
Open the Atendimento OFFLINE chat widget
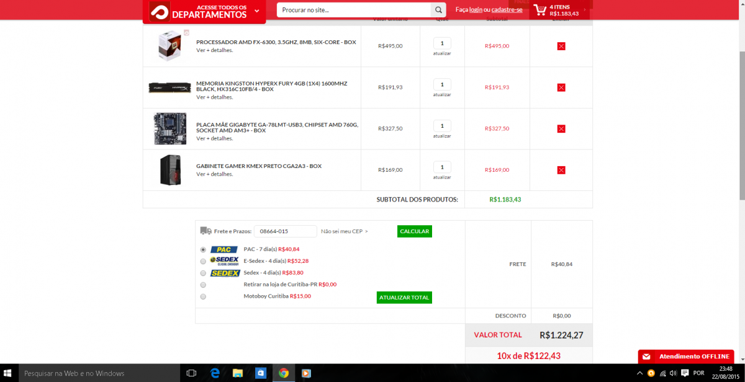click(x=686, y=357)
